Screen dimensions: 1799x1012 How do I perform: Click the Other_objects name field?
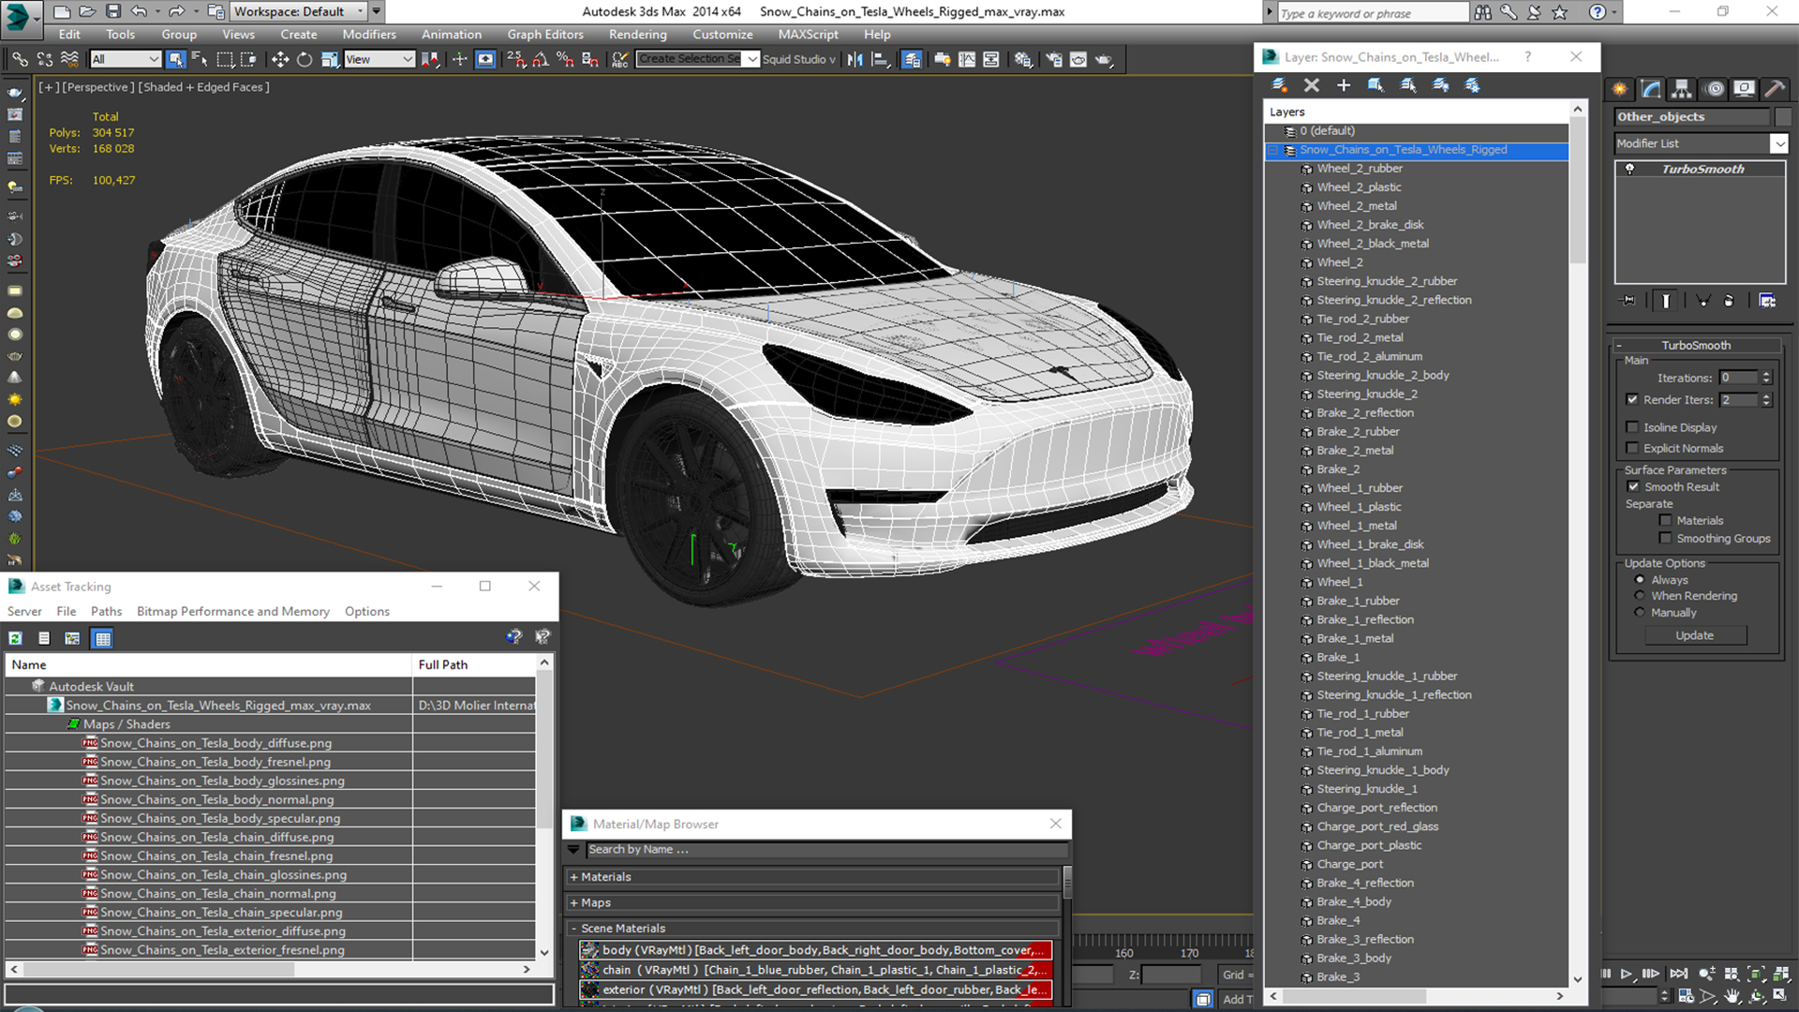click(1691, 117)
